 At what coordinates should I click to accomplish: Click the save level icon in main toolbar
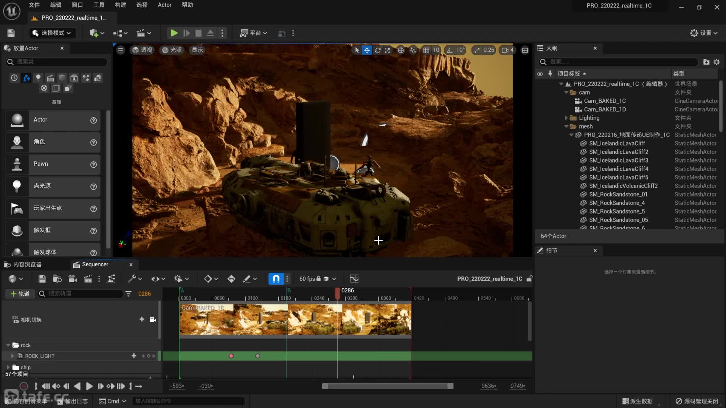tap(11, 33)
